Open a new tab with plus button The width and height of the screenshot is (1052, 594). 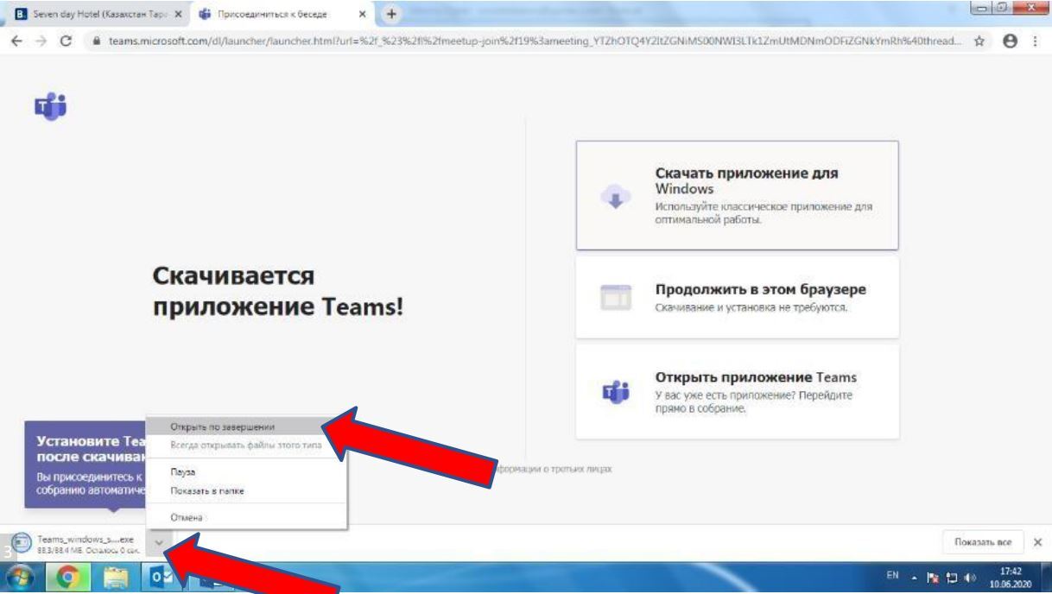pyautogui.click(x=392, y=14)
